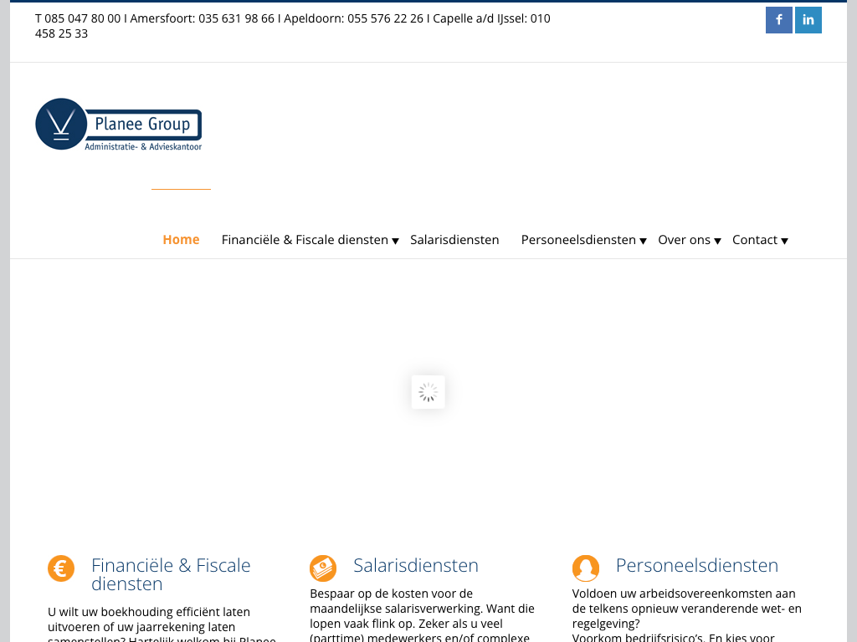Expand the Contact menu arrow
The height and width of the screenshot is (642, 857).
(x=784, y=241)
